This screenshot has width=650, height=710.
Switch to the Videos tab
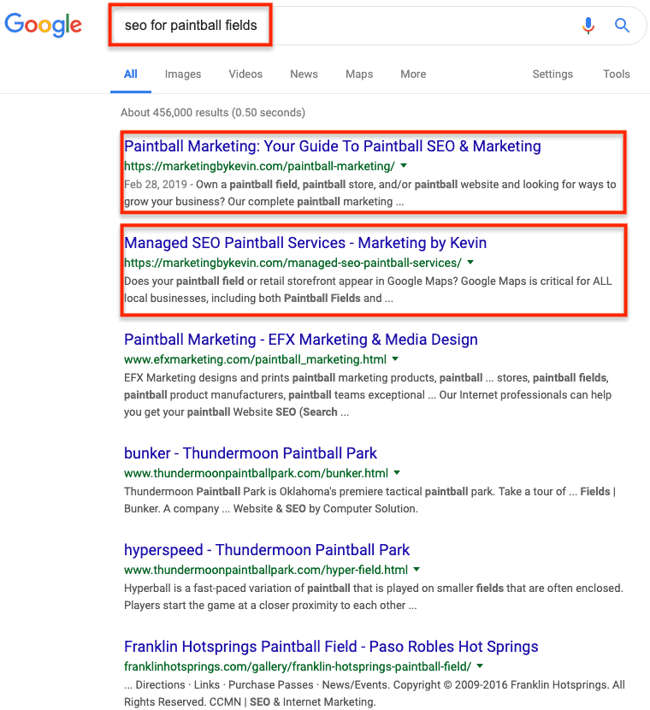(x=245, y=74)
